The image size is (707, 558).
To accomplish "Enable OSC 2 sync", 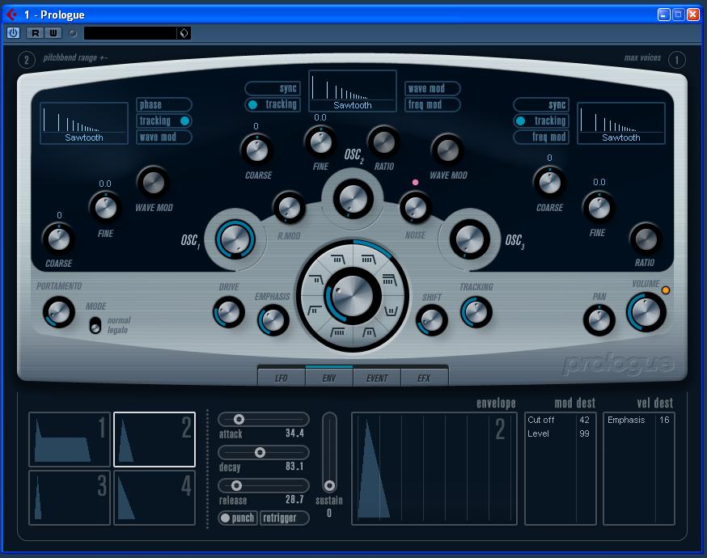I will pyautogui.click(x=273, y=88).
